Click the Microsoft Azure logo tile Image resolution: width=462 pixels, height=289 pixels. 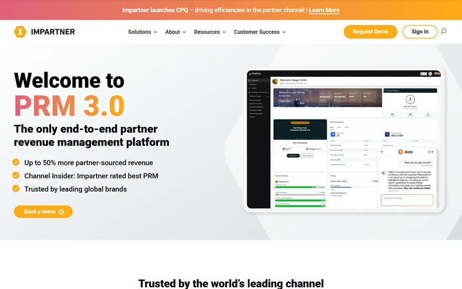tap(287, 149)
